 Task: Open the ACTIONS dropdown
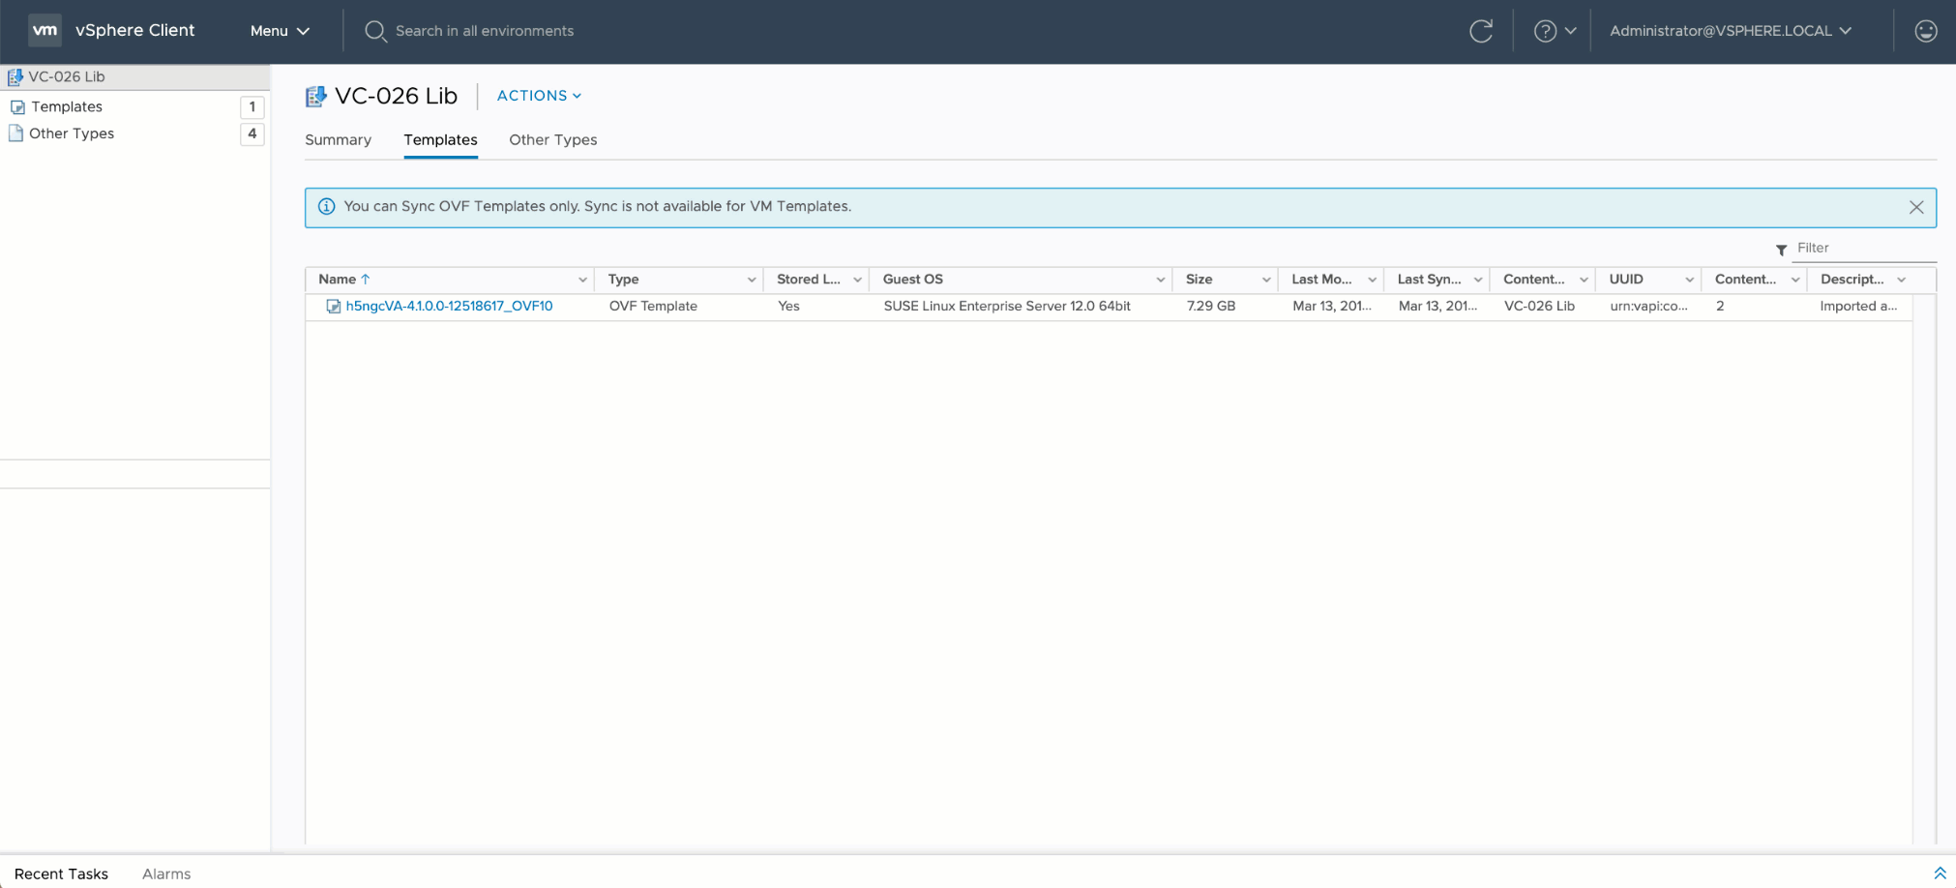coord(539,96)
